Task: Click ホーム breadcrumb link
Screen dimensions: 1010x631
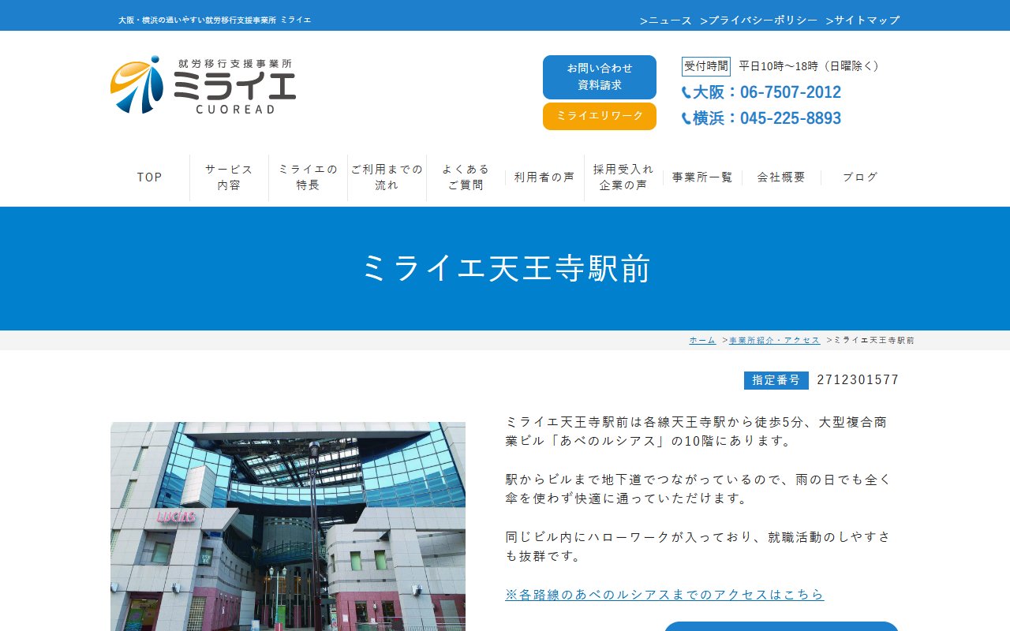Action: click(702, 340)
